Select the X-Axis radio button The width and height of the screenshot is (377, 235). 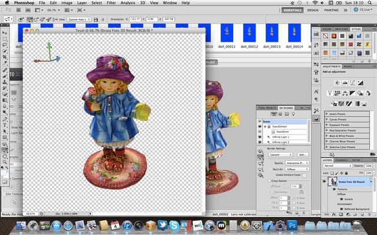click(294, 198)
